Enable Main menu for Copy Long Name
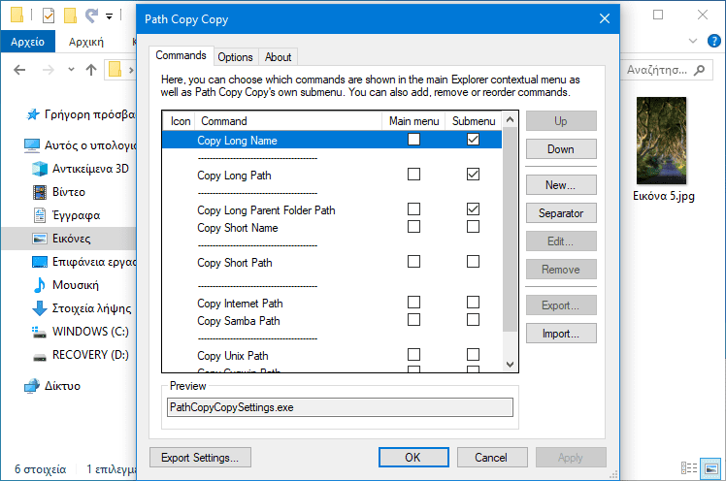Viewport: 726px width, 481px height. click(x=414, y=140)
